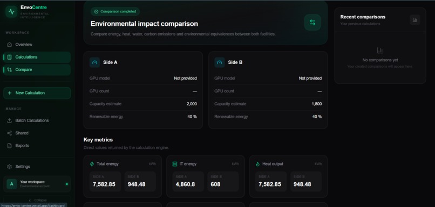The height and width of the screenshot is (207, 435).
Task: Click the bar chart icon above No comparisons yet
Action: (380, 51)
